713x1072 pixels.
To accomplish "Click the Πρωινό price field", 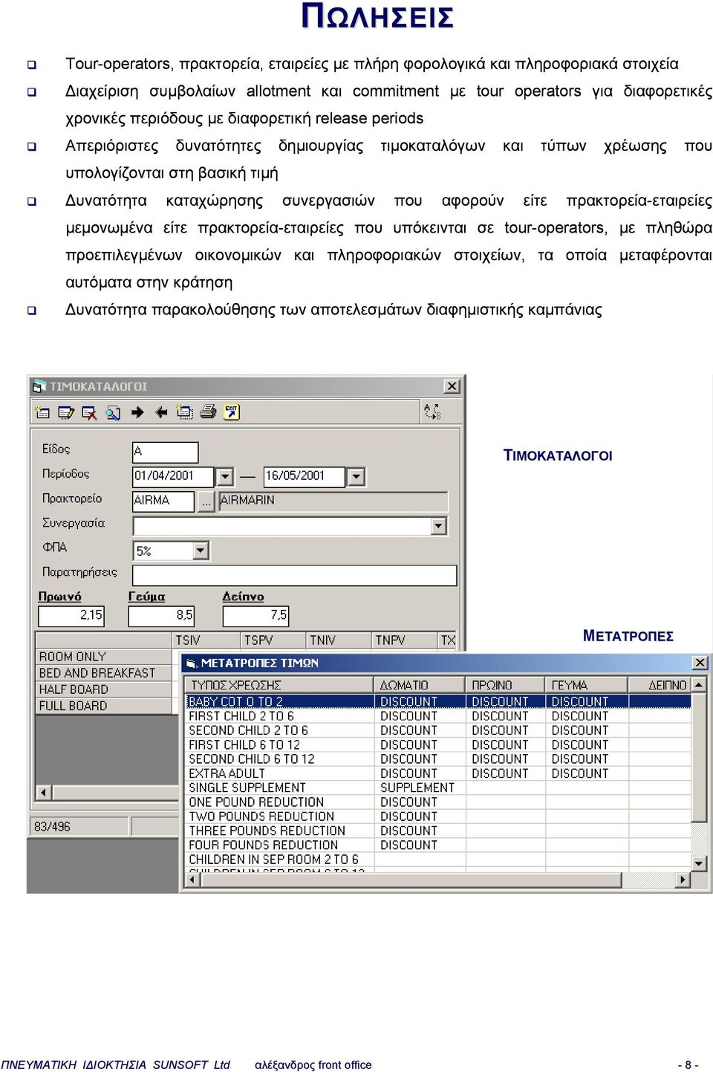I will pos(71,615).
